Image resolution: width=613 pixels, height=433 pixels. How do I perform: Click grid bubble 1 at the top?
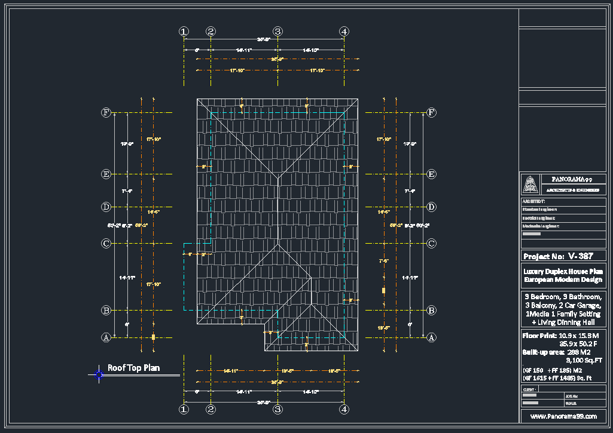pyautogui.click(x=184, y=32)
